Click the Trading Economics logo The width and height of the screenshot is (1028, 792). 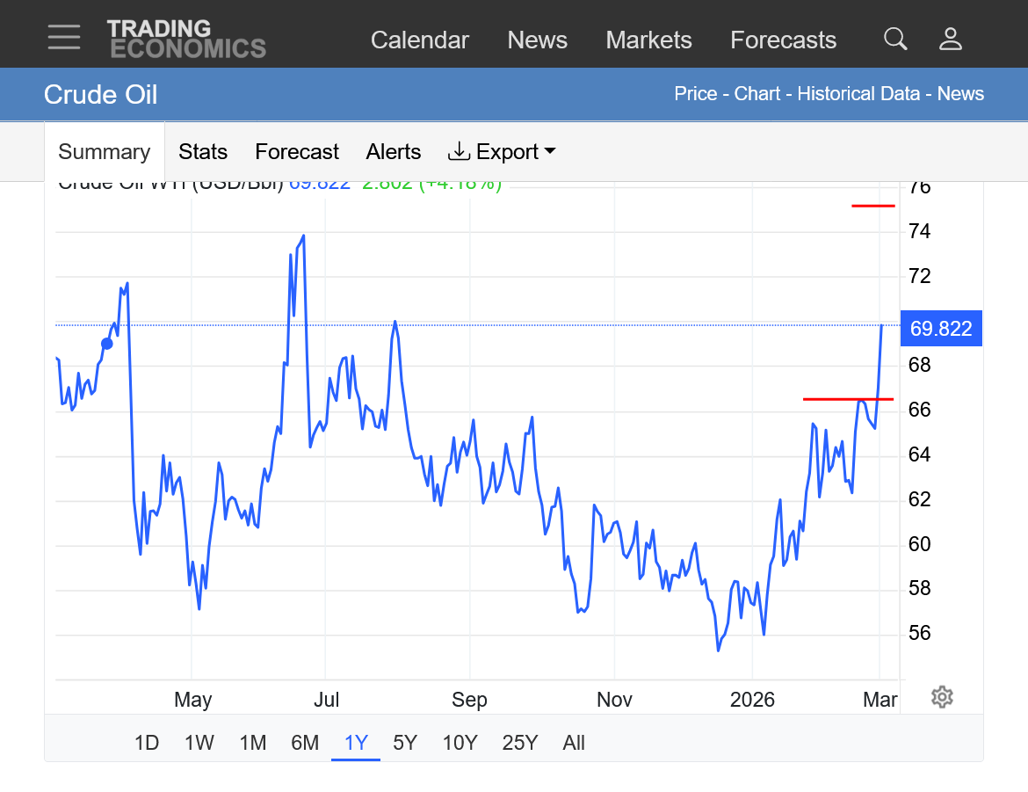click(186, 40)
